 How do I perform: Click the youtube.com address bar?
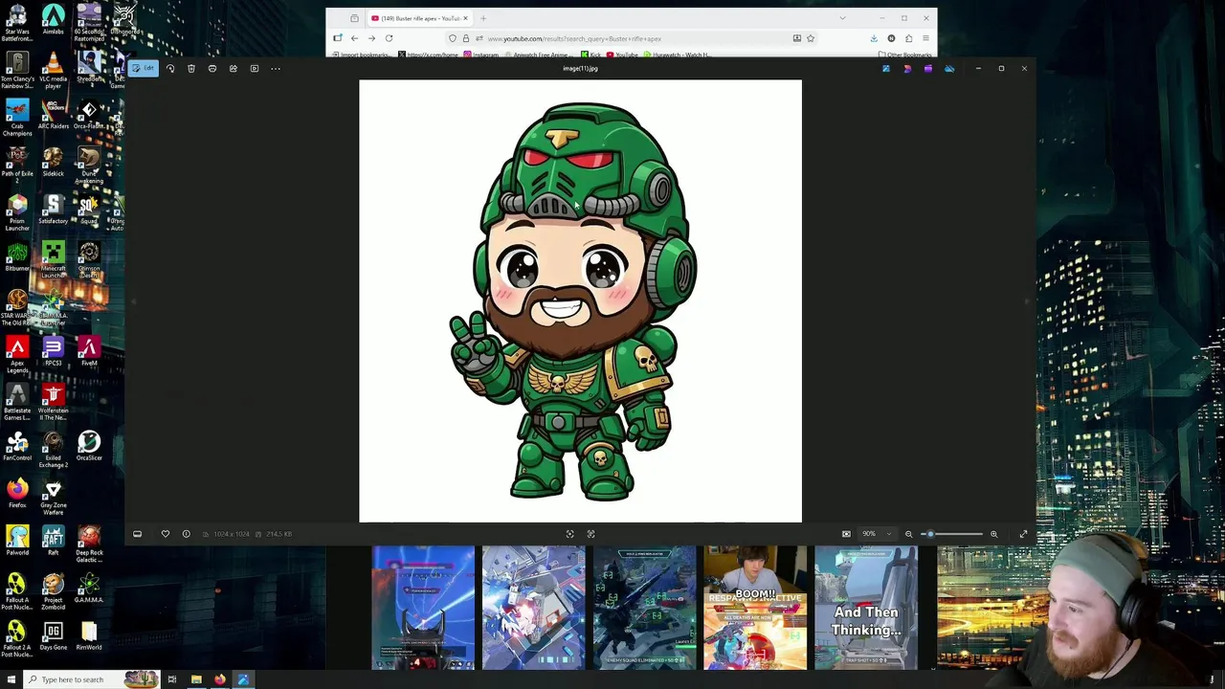point(632,38)
